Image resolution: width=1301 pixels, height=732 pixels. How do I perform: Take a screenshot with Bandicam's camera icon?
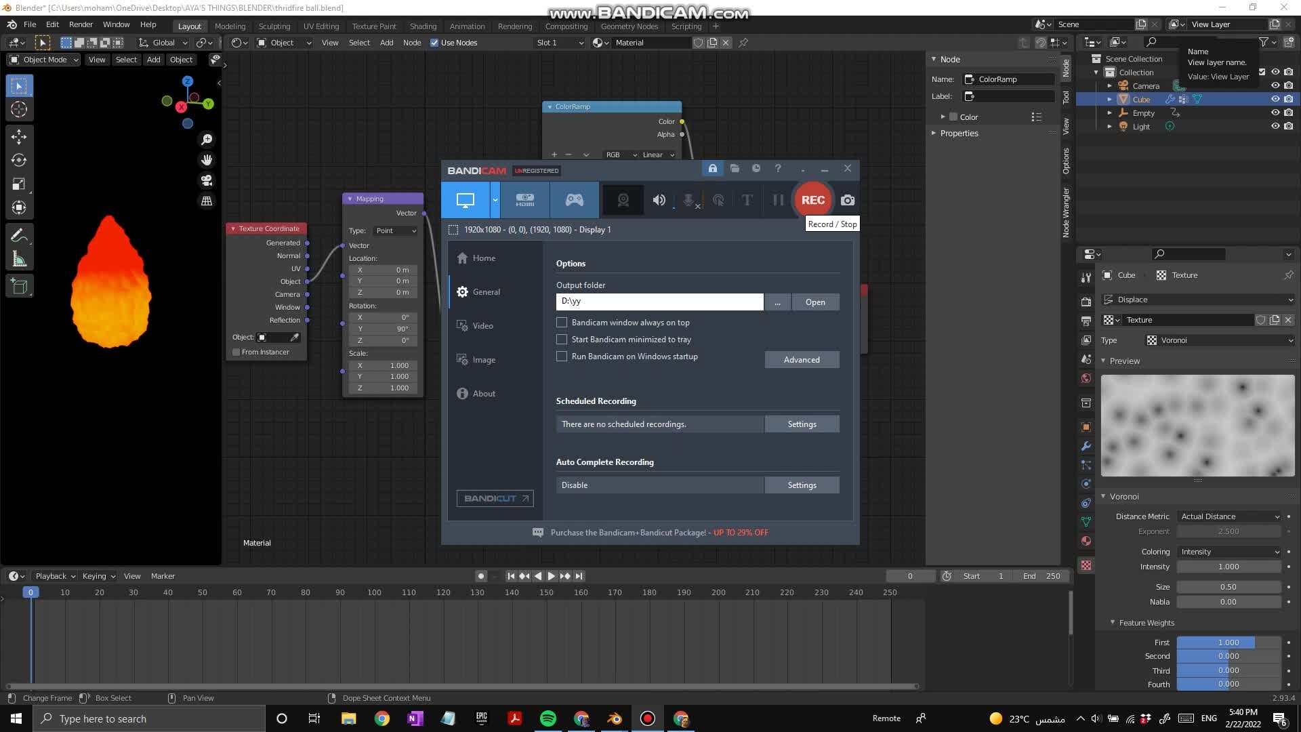847,200
